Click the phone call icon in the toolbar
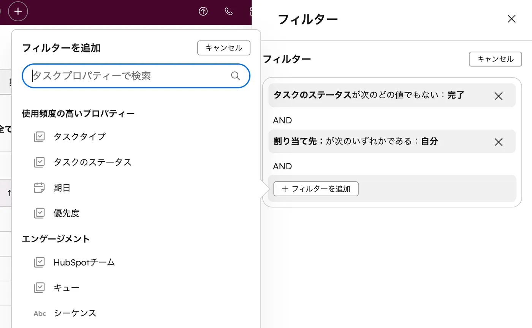 point(228,11)
